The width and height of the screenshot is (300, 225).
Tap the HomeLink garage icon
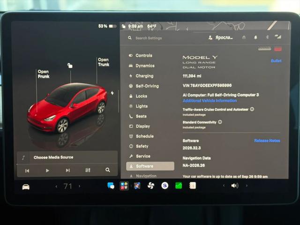[244, 37]
